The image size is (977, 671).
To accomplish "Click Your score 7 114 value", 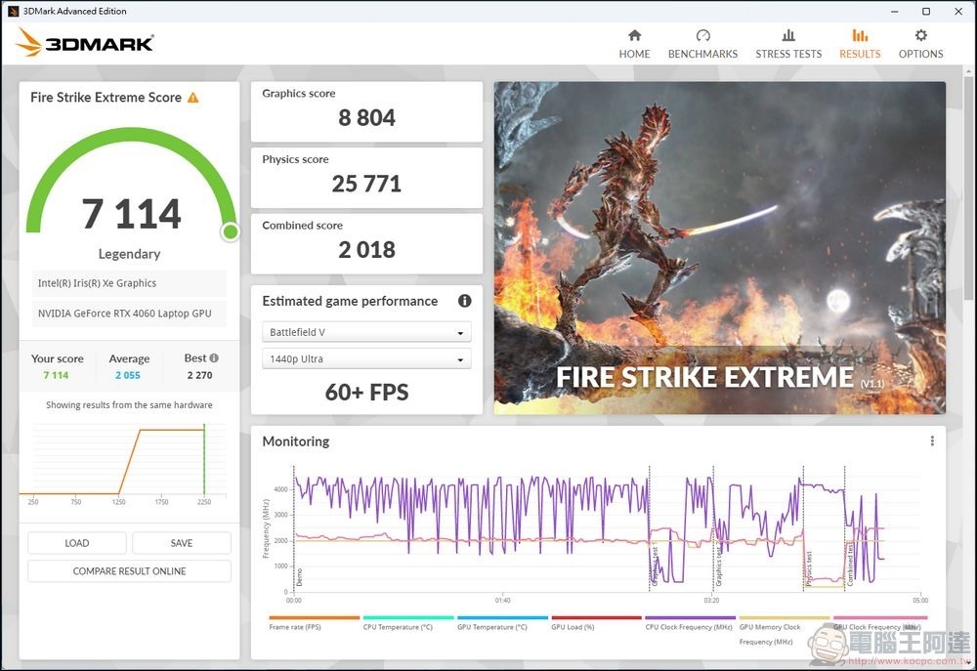I will (x=56, y=375).
